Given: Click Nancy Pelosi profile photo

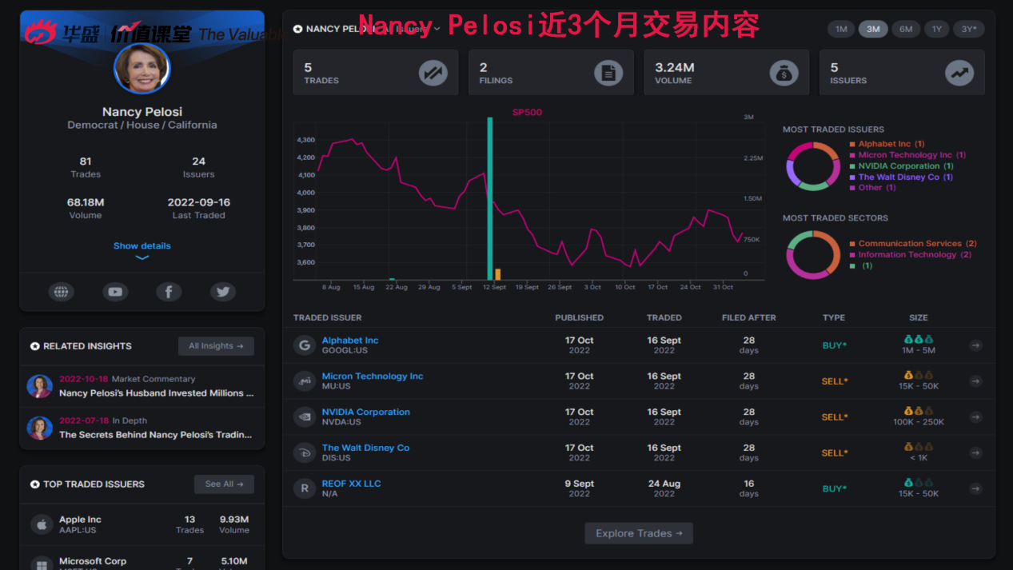Looking at the screenshot, I should coord(142,68).
